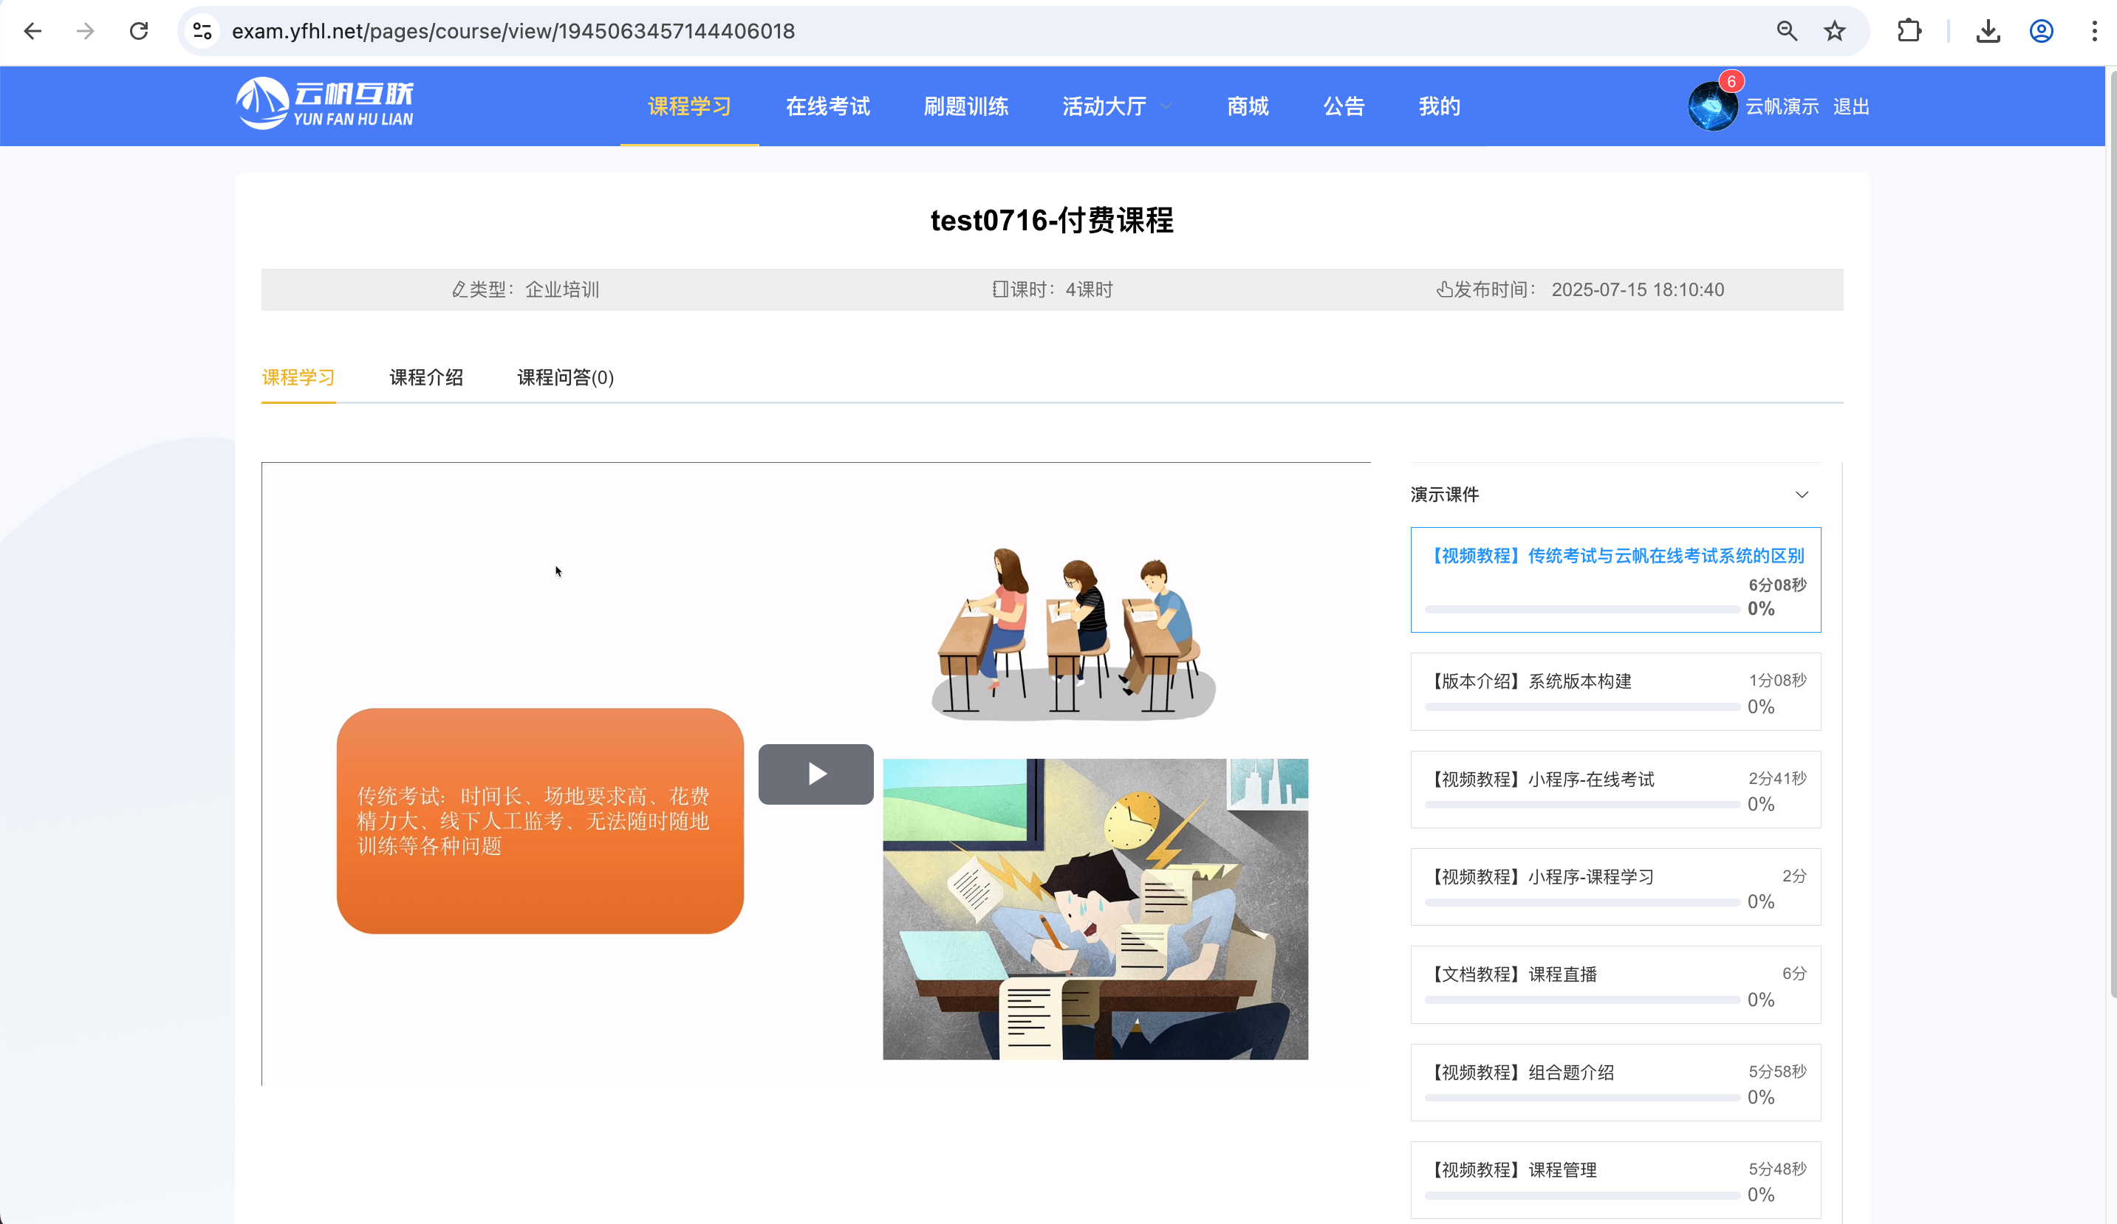Click the Yun Fan Hu Lian logo

[325, 104]
